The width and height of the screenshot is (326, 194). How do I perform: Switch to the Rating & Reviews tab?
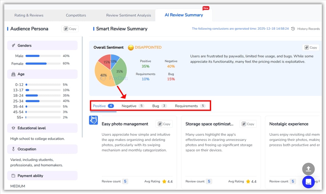pos(29,15)
